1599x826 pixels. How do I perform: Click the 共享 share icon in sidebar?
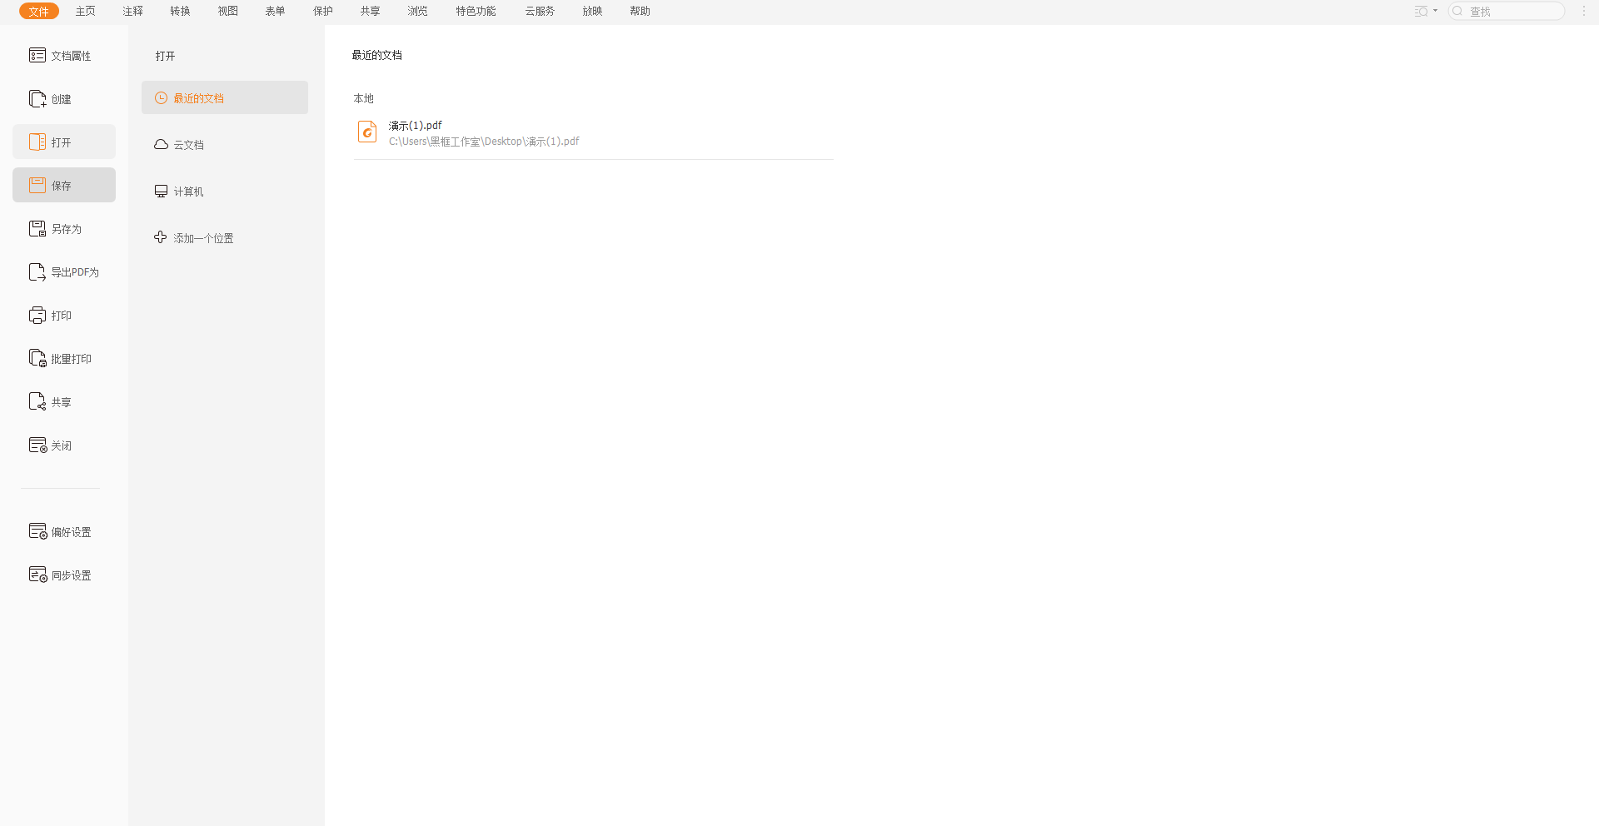37,402
